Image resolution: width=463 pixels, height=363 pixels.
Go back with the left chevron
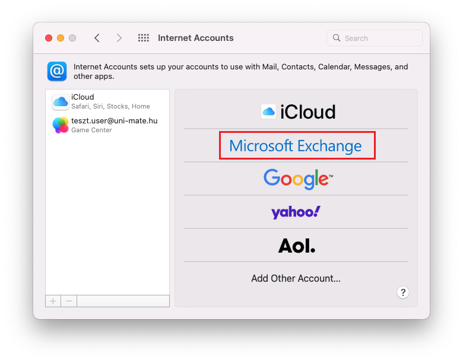tap(97, 38)
